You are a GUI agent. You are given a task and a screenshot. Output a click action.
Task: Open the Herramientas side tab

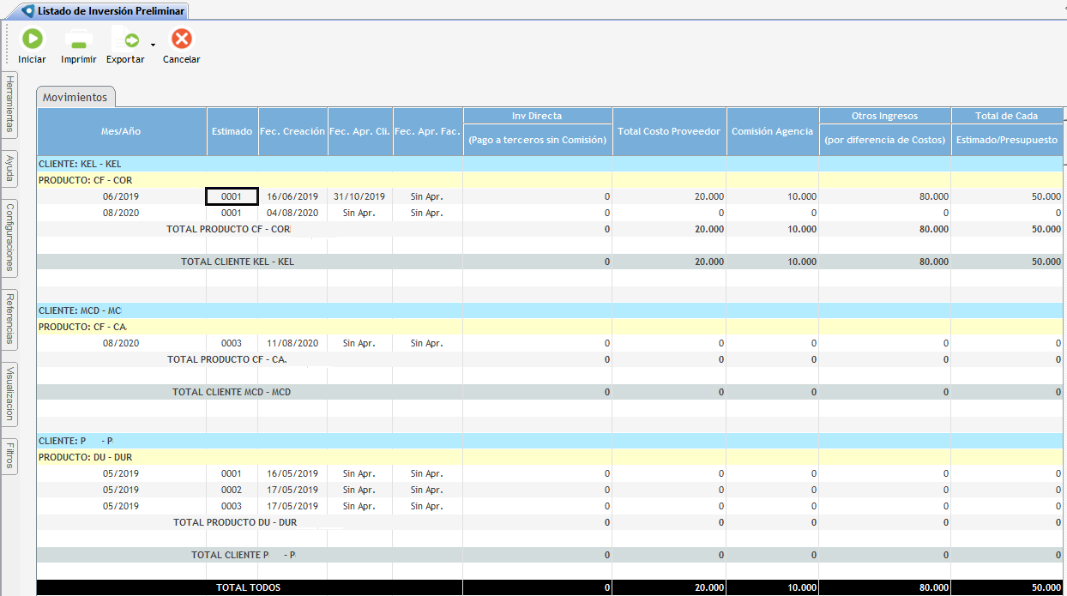click(9, 105)
